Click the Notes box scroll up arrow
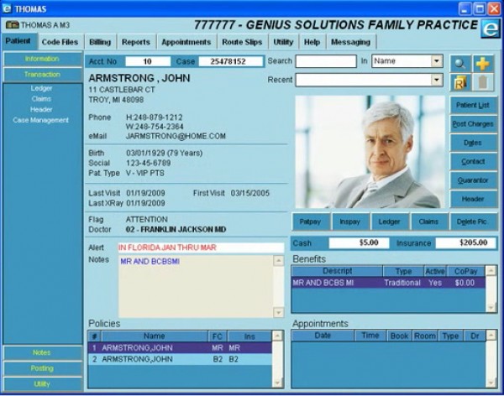Image resolution: width=504 pixels, height=396 pixels. 278,260
